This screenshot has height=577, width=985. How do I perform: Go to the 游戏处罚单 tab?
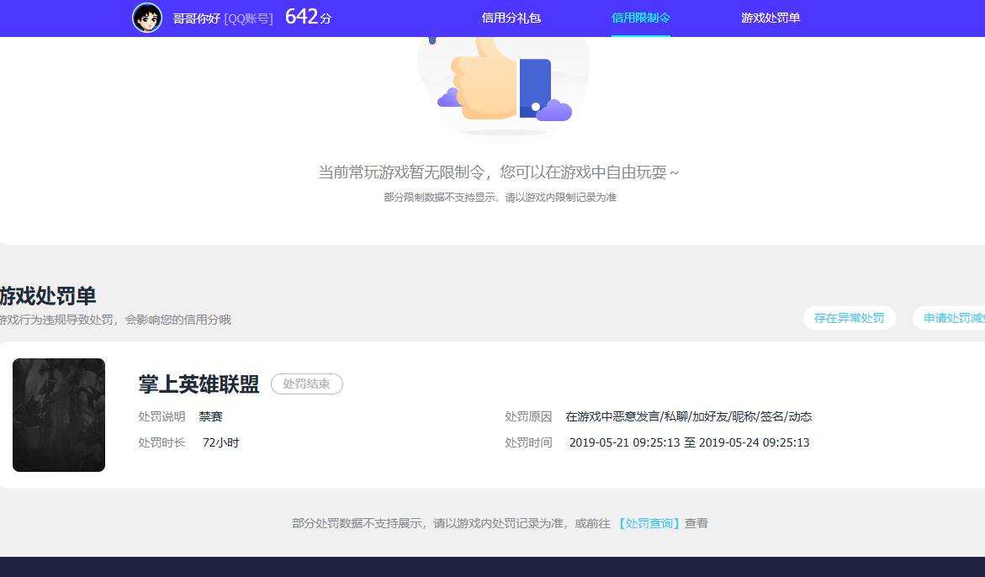771,19
